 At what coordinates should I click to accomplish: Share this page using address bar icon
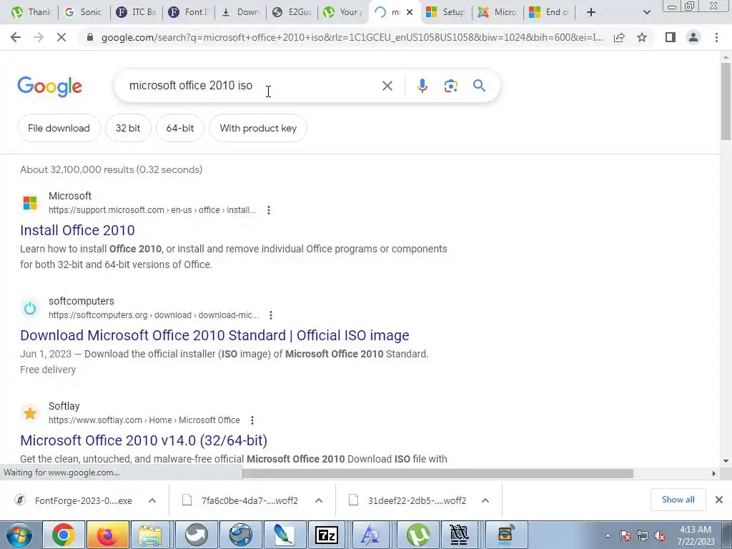pos(619,37)
